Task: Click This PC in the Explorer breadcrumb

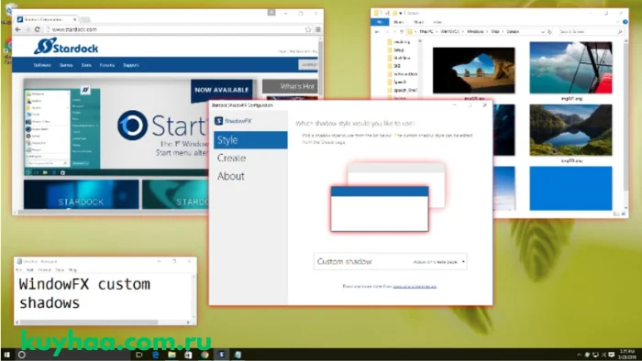Action: pos(426,31)
